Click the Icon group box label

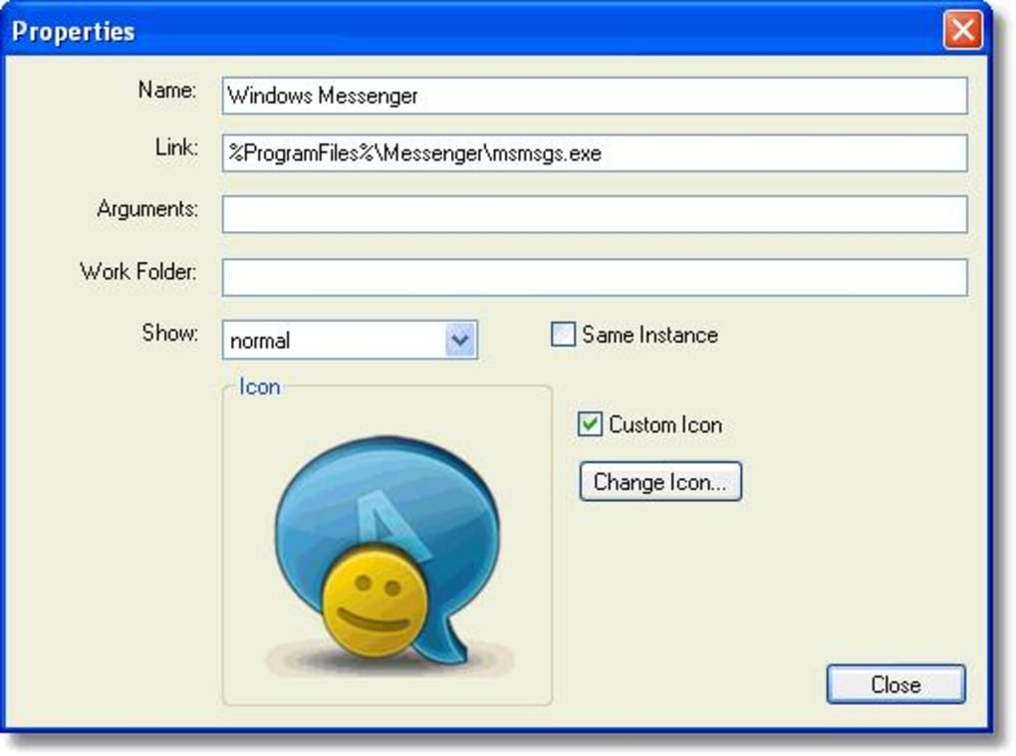(x=259, y=386)
